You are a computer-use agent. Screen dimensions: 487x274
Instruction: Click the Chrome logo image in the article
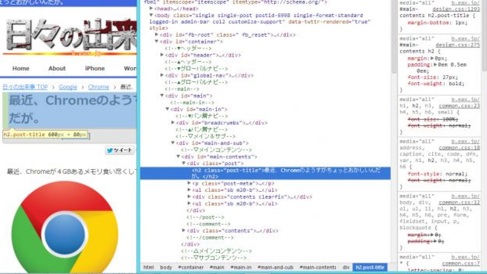pos(65,228)
